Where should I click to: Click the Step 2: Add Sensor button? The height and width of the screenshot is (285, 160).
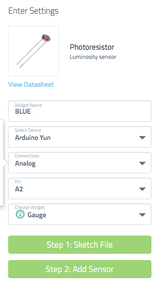pos(80,269)
